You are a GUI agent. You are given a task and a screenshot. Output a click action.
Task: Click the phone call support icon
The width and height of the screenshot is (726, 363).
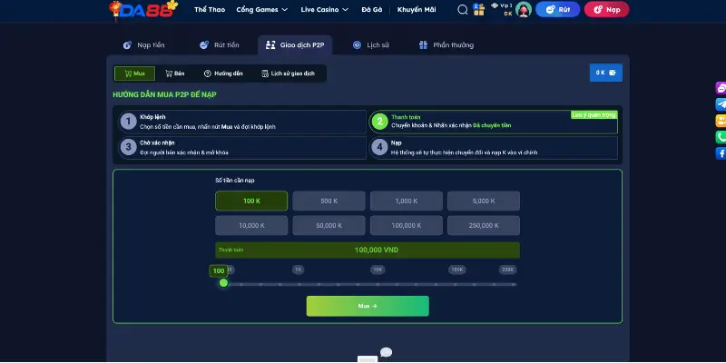point(721,137)
